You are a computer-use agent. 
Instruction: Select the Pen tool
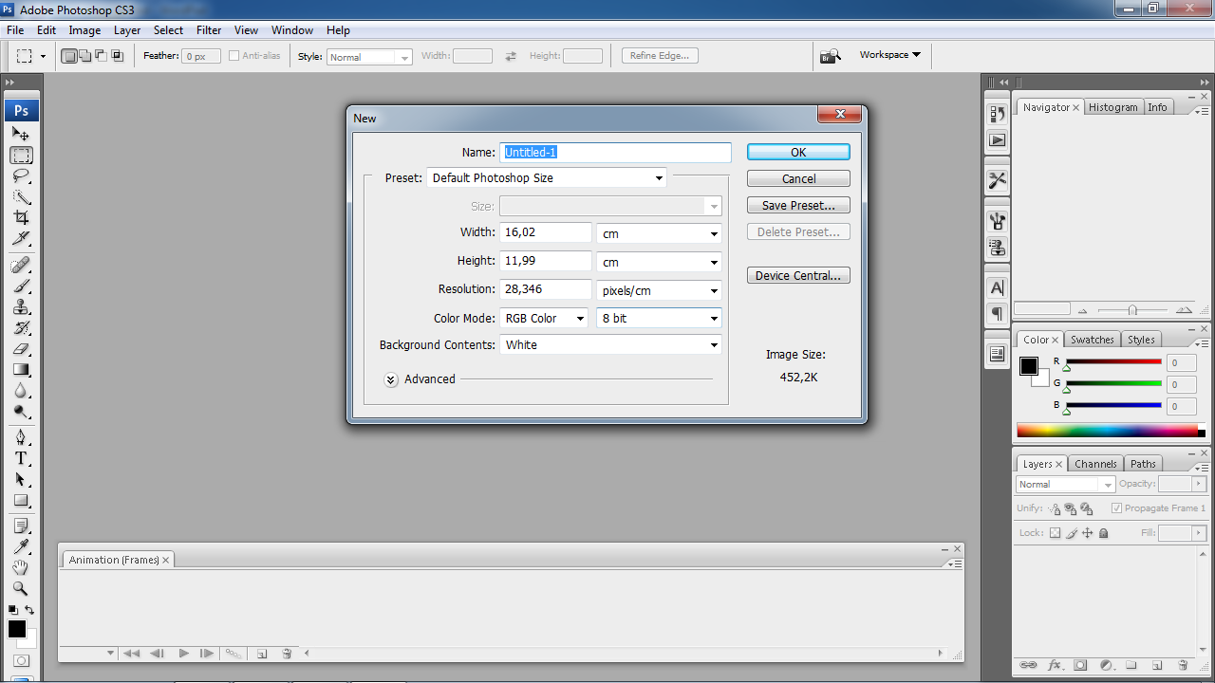click(21, 437)
